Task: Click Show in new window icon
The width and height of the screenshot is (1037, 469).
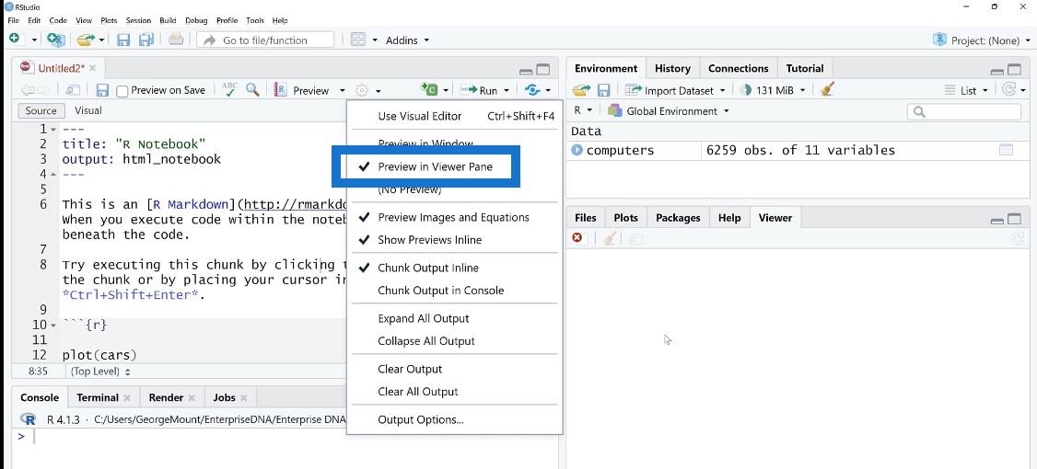Action: coord(72,90)
